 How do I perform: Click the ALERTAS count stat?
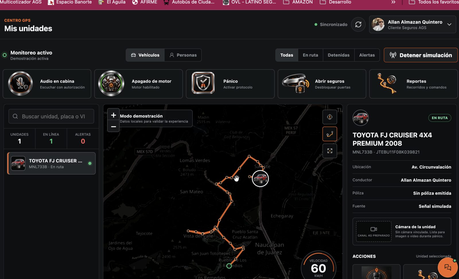pos(83,138)
